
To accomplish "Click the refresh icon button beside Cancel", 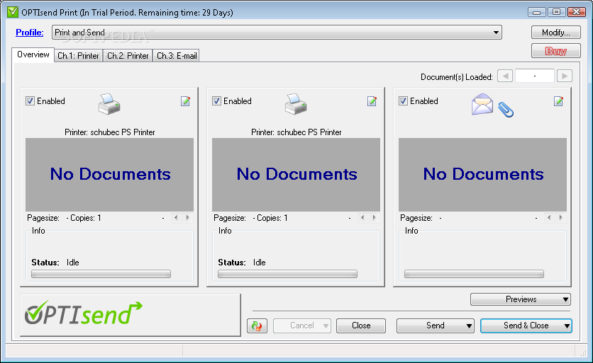I will 257,325.
